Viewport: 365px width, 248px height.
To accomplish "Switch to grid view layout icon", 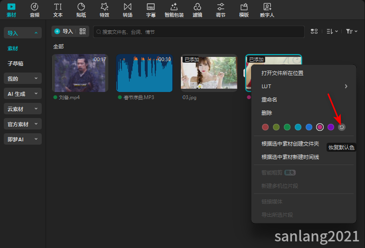I will [x=314, y=31].
